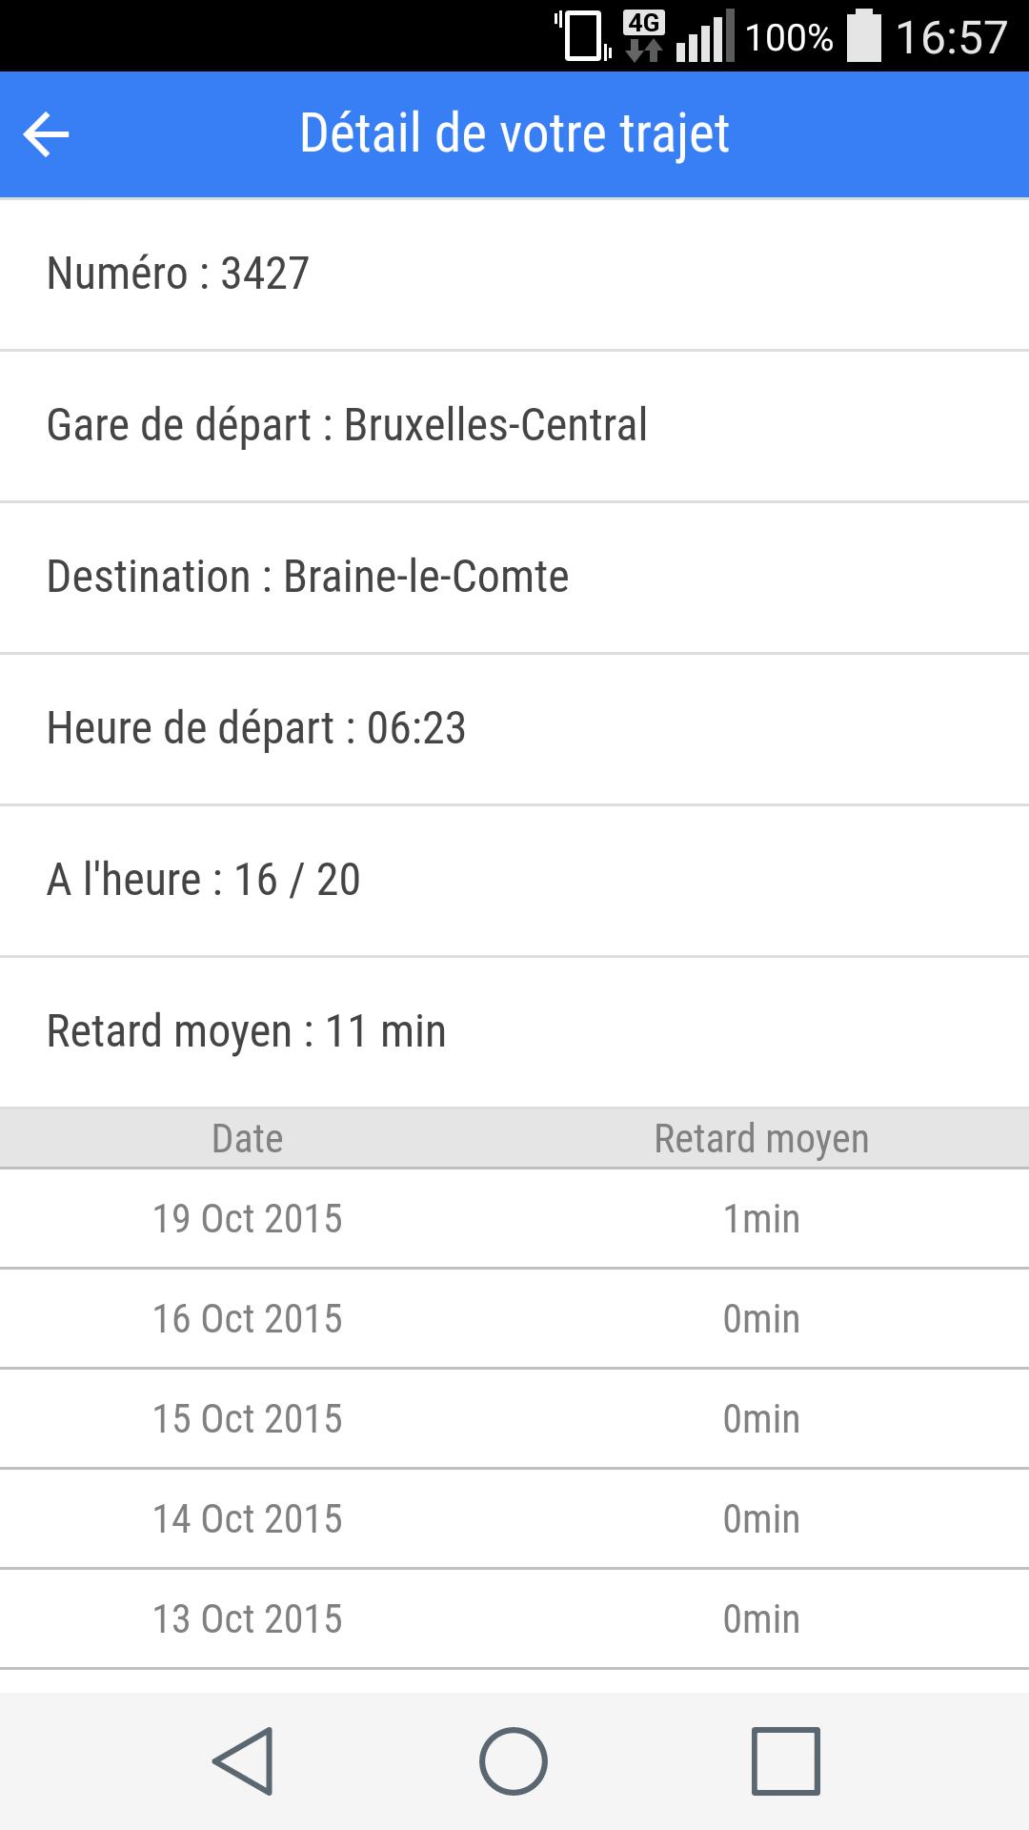Tap the Retard moyen column header
Viewport: 1029px width, 1830px height.
click(x=761, y=1139)
